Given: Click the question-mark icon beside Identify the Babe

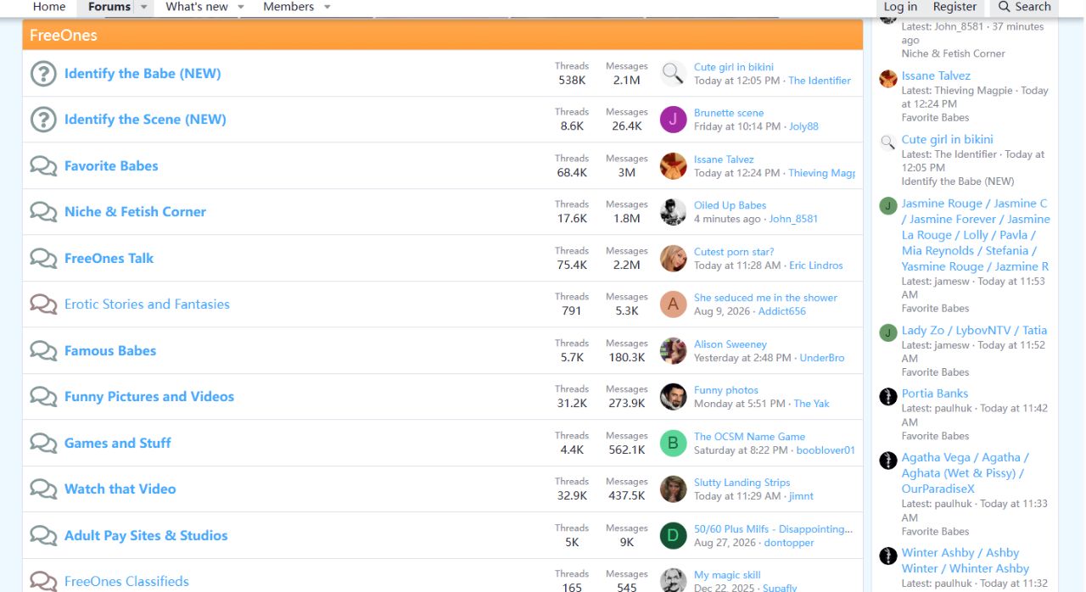Looking at the screenshot, I should pyautogui.click(x=43, y=74).
